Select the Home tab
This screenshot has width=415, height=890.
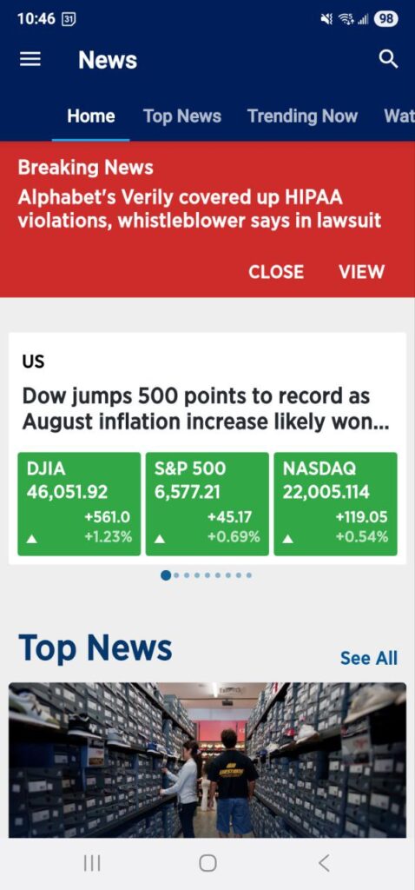[x=90, y=116]
